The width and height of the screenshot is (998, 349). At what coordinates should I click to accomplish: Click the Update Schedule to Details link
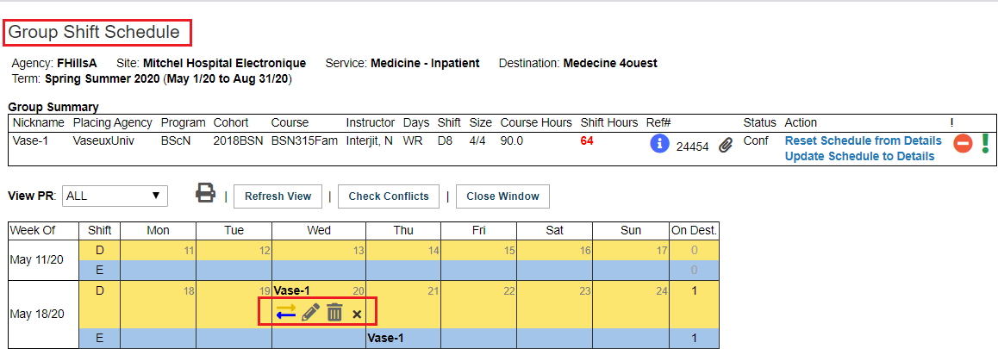860,157
